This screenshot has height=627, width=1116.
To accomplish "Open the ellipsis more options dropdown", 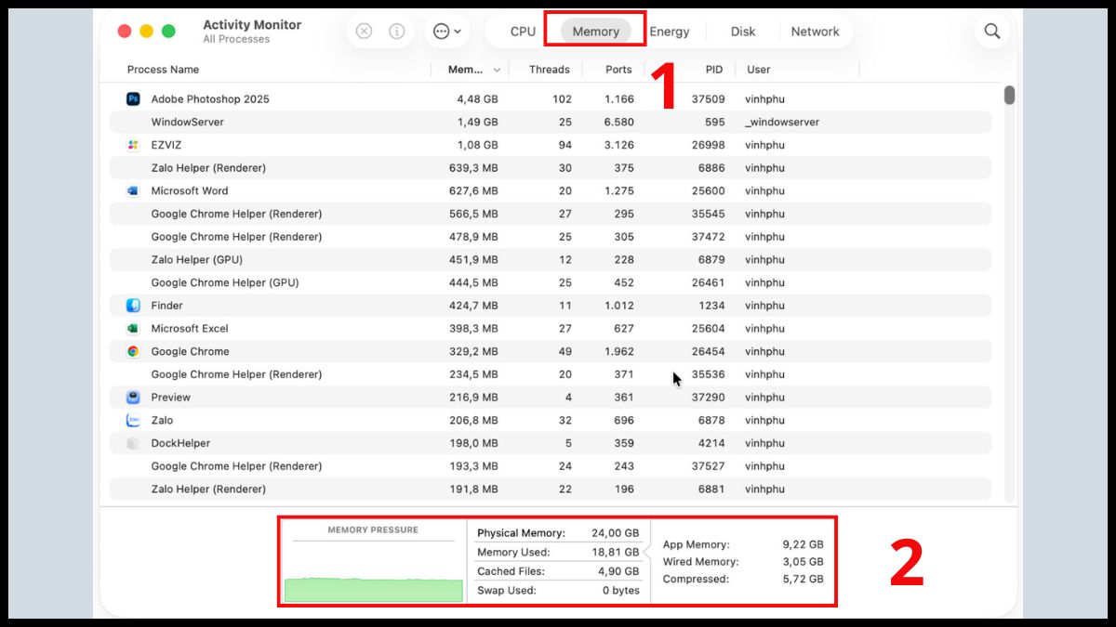I will 446,32.
